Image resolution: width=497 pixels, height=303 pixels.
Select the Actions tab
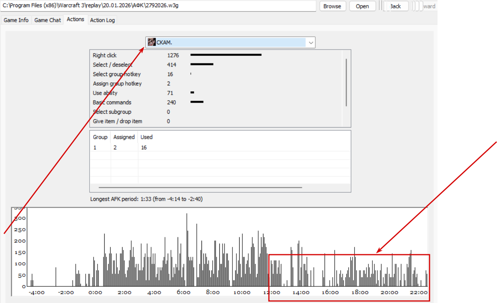[x=75, y=19]
